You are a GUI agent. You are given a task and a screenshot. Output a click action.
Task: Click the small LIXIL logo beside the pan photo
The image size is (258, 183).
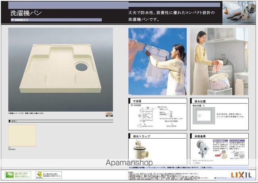109,114
